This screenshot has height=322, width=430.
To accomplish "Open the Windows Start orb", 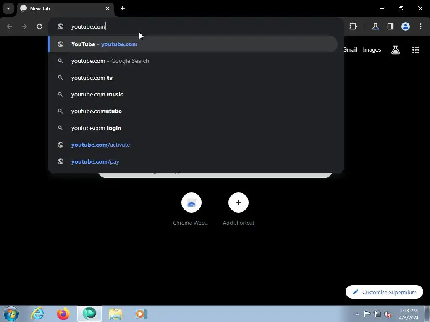I will click(x=11, y=314).
